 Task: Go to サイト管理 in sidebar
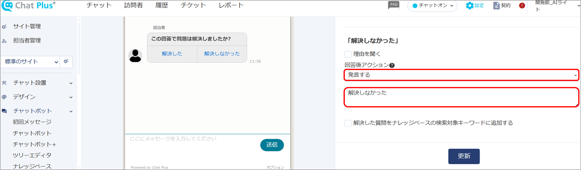27,27
